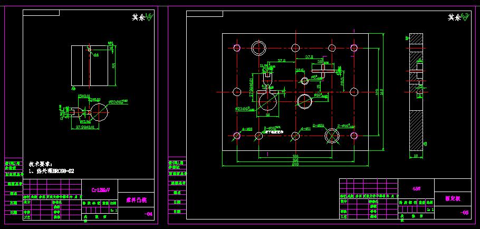Pick the '技术要求:' heading text

pos(41,164)
